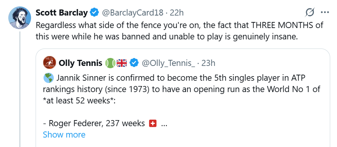Viewport: 337px width, 147px height.
Task: Click the UK flag emoji beside Olly Tennis
Action: pyautogui.click(x=122, y=63)
